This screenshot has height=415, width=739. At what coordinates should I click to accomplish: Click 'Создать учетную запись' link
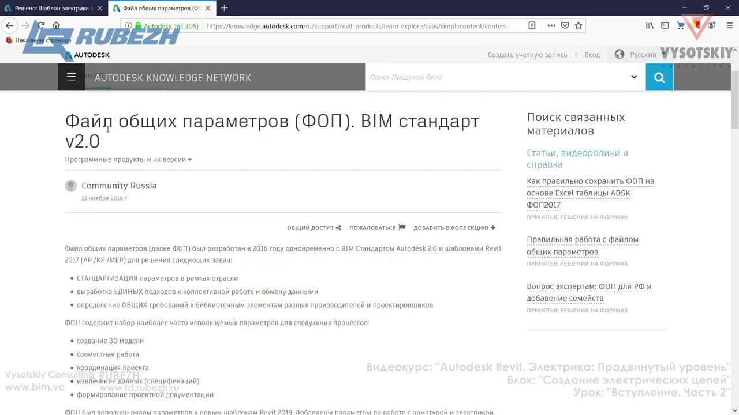(527, 55)
